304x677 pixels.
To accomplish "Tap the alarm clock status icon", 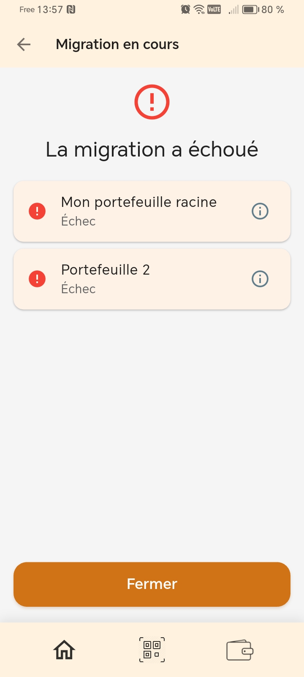I will click(x=185, y=9).
